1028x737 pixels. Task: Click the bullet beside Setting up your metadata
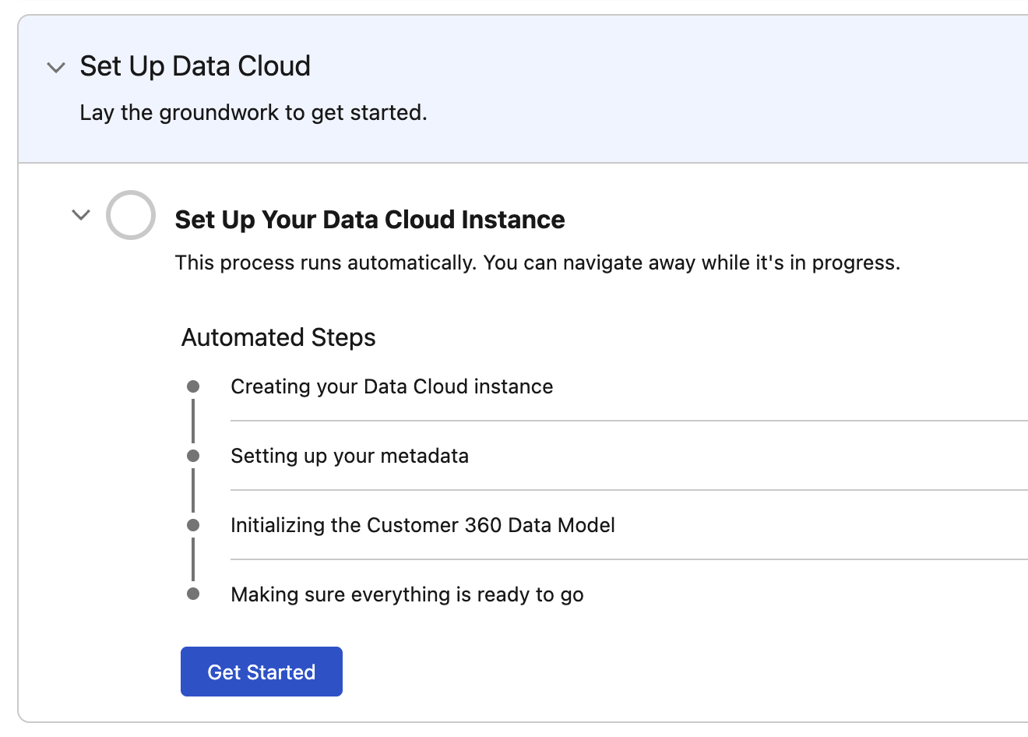pos(193,456)
